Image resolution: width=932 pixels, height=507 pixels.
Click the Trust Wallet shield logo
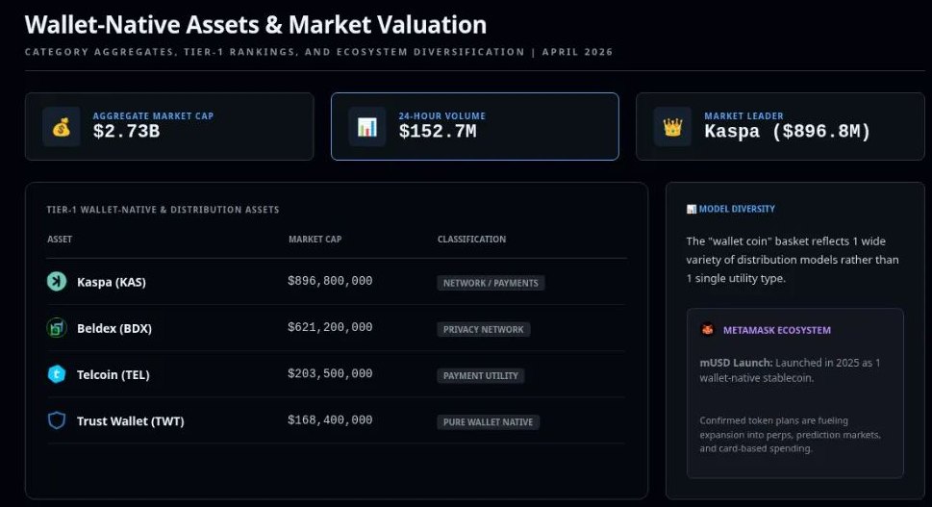click(x=57, y=420)
